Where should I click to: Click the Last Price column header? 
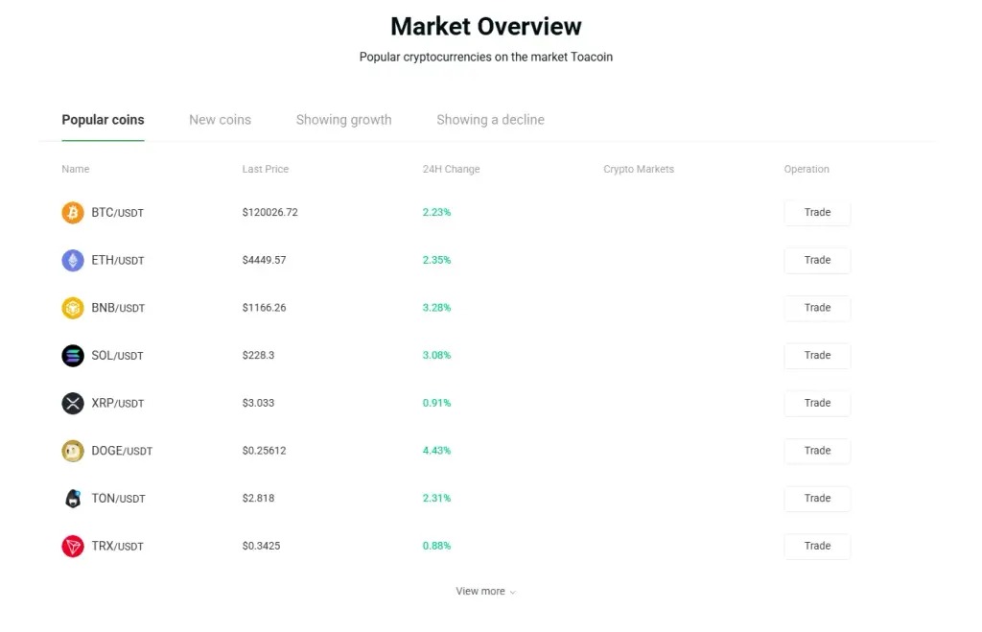click(266, 169)
